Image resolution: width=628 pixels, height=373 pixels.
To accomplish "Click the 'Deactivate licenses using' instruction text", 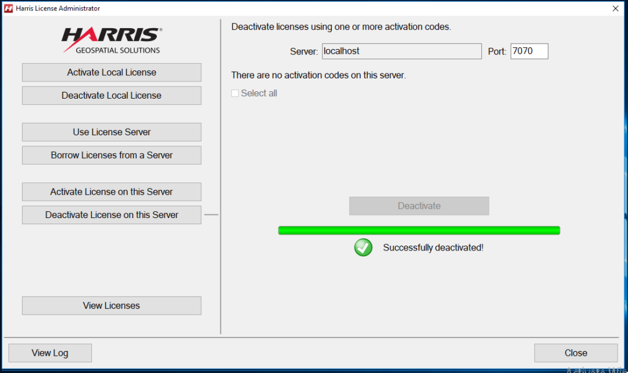I will (x=341, y=27).
